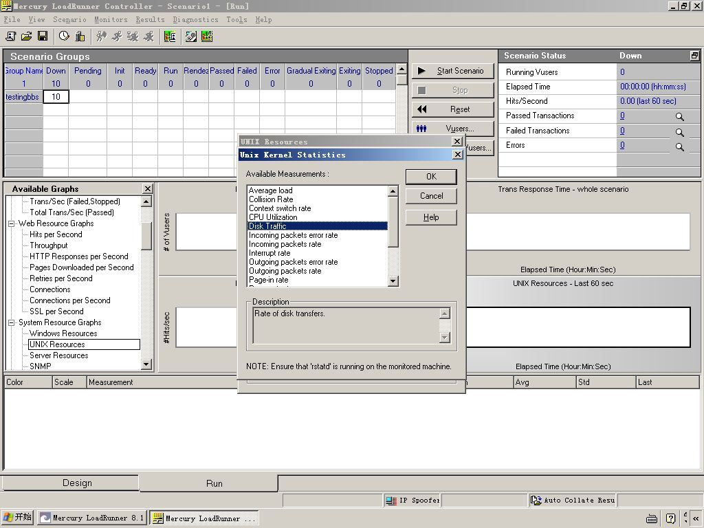The image size is (704, 528).
Task: Click the Windows Start button
Action: point(17,518)
